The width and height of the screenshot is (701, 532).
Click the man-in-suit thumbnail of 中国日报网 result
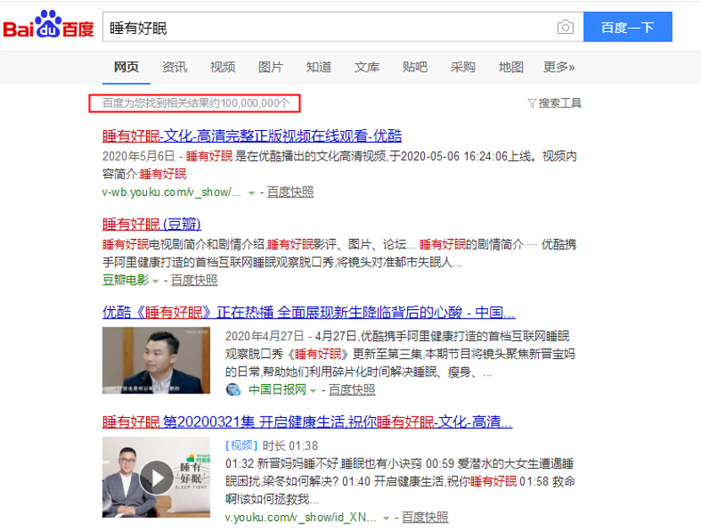click(x=156, y=361)
